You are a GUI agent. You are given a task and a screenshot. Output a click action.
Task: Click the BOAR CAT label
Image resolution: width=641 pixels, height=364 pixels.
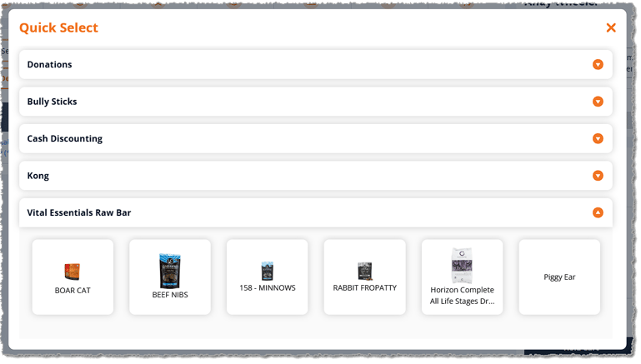pos(73,291)
